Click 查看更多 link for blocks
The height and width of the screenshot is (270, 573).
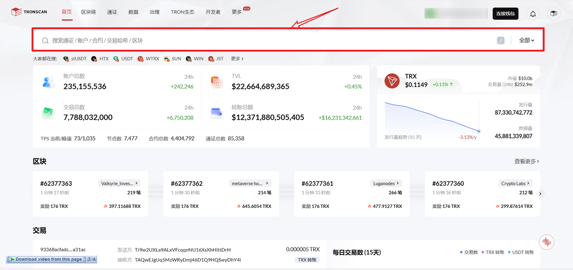tap(526, 162)
